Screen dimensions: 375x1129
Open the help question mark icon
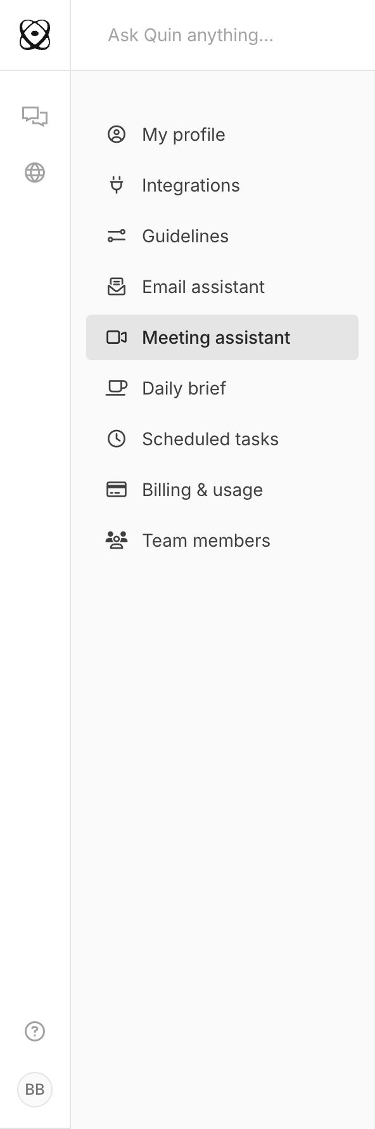pyautogui.click(x=35, y=1031)
